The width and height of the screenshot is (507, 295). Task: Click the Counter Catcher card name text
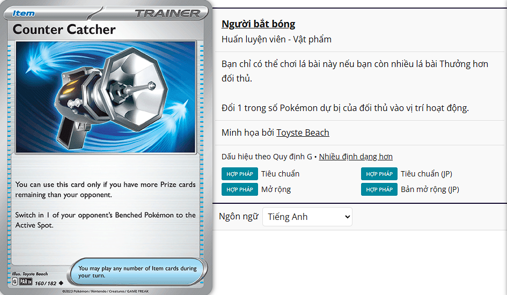pos(64,29)
